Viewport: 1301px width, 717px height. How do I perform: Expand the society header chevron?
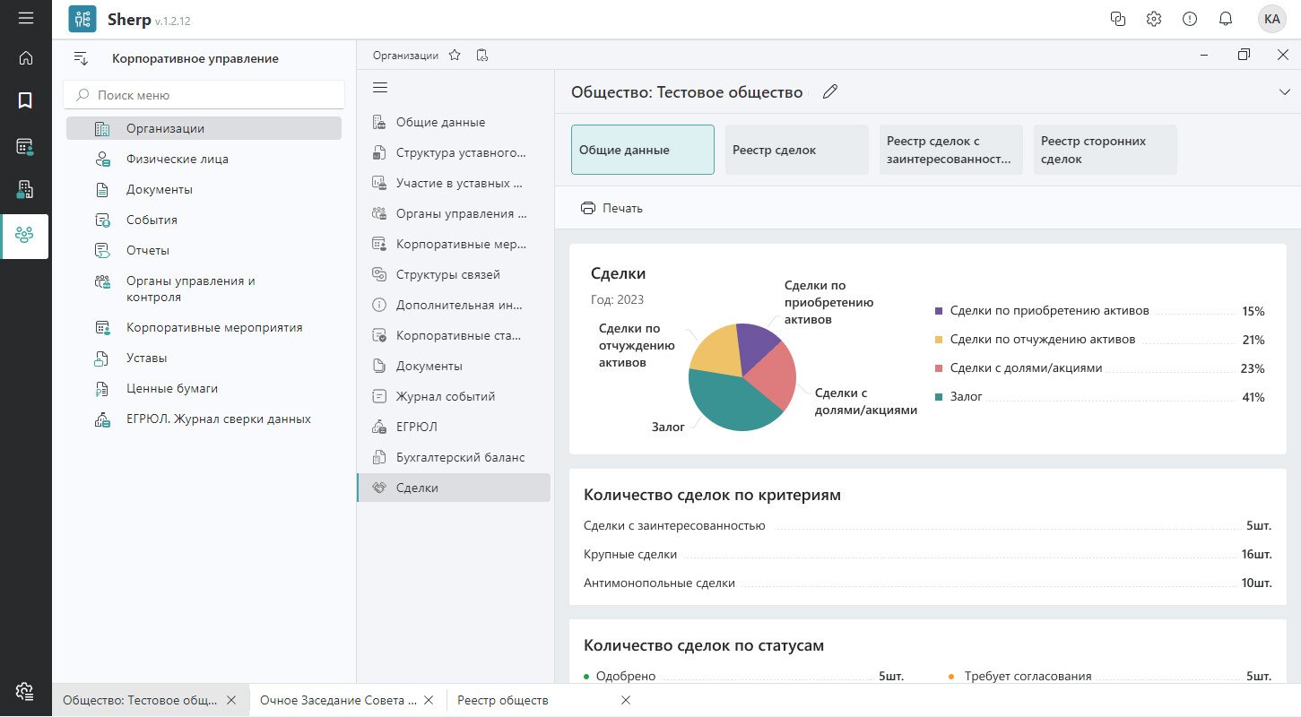click(1283, 92)
